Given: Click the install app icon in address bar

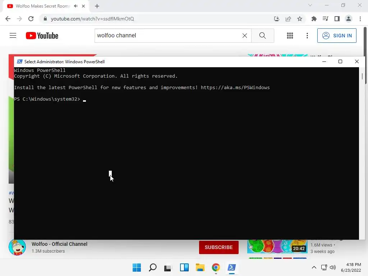Looking at the screenshot, I should click(277, 19).
